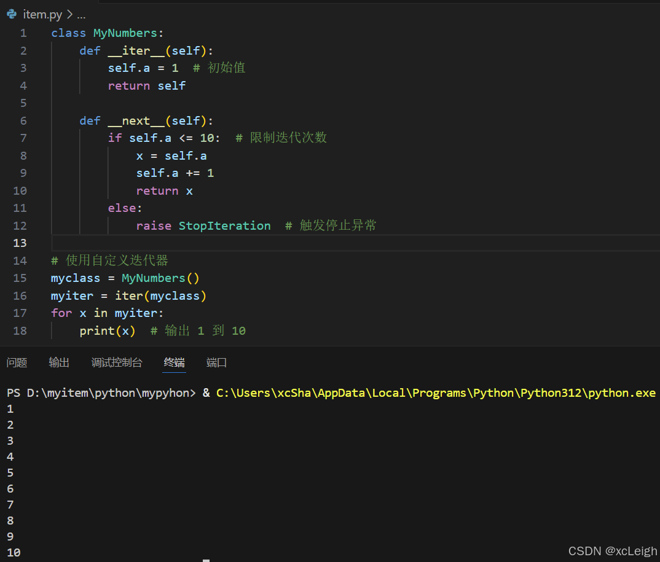Screen dimensions: 660x562
Task: Switch to the 输出 panel tab
Action: tap(59, 362)
